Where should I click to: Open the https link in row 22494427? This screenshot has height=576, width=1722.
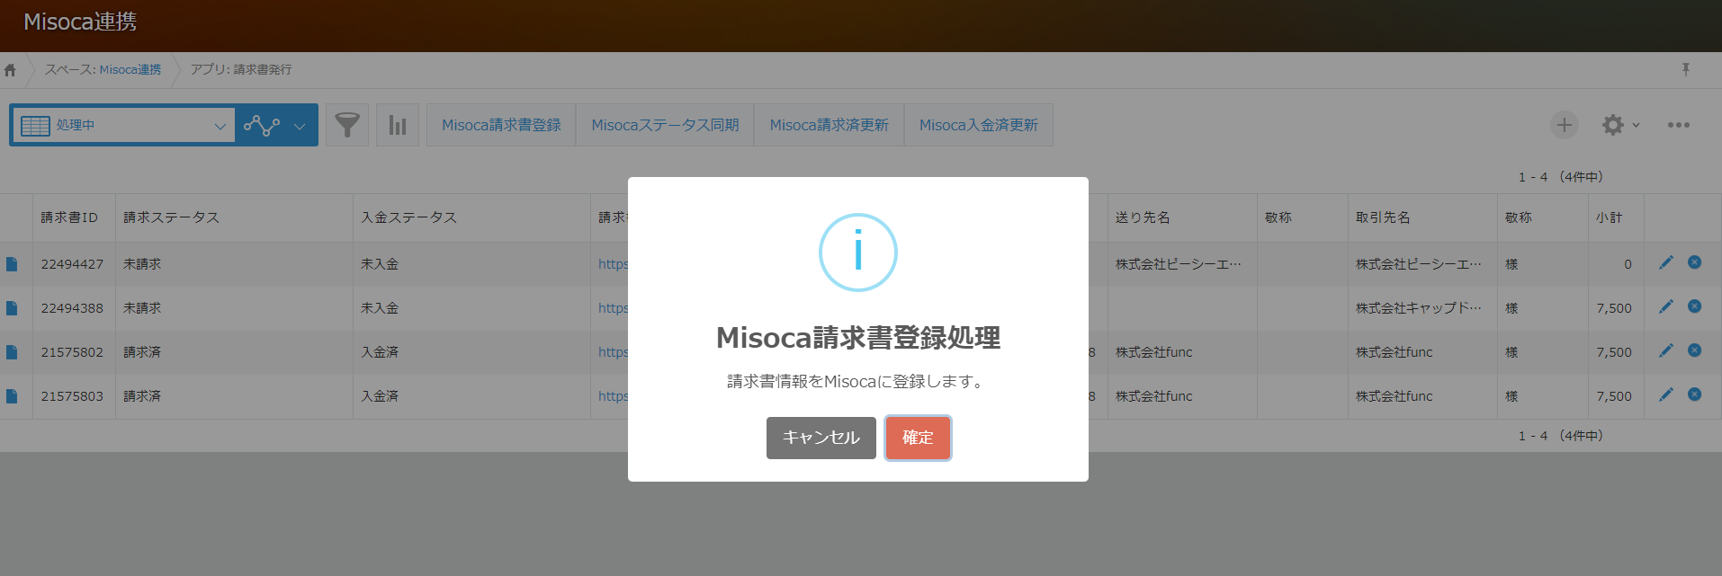point(613,264)
